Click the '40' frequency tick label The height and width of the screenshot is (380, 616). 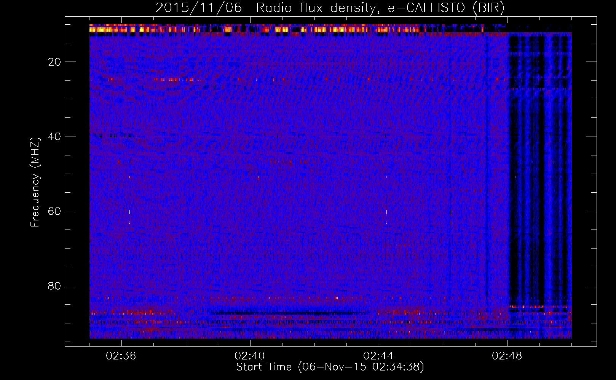coord(55,136)
